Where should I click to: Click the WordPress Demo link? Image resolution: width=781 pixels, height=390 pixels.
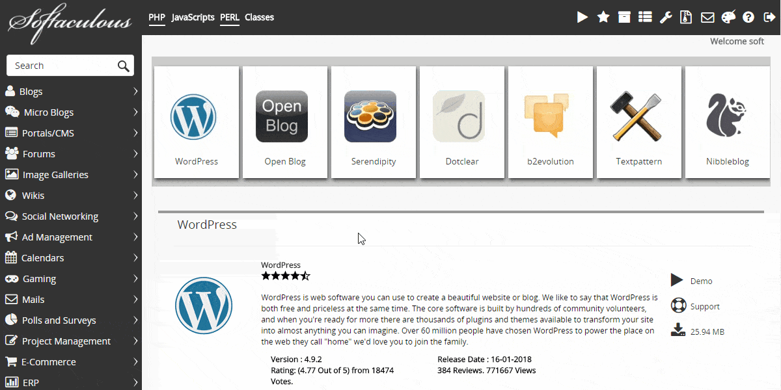point(701,281)
